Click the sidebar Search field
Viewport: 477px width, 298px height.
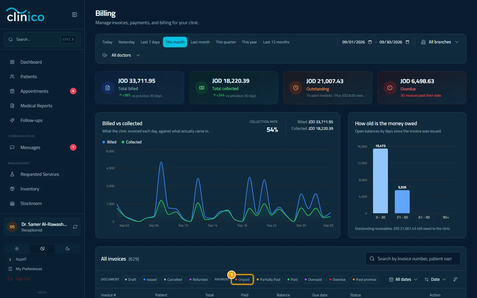(x=42, y=39)
